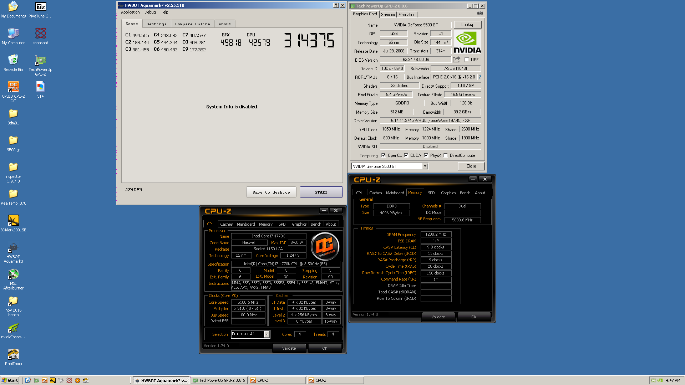Viewport: 685px width, 385px height.
Task: Select 3DMark2001SE desktop shortcut
Action: pos(13,224)
